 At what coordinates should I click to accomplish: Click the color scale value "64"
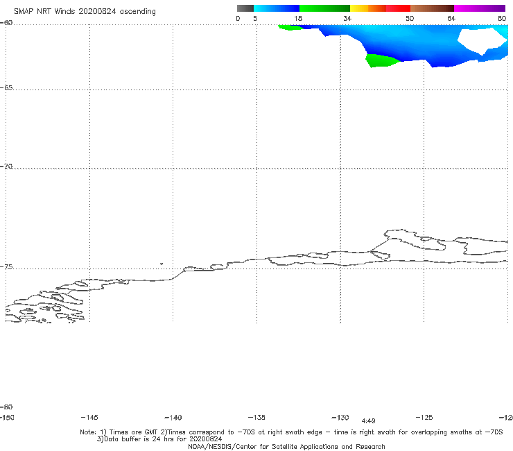pyautogui.click(x=451, y=18)
